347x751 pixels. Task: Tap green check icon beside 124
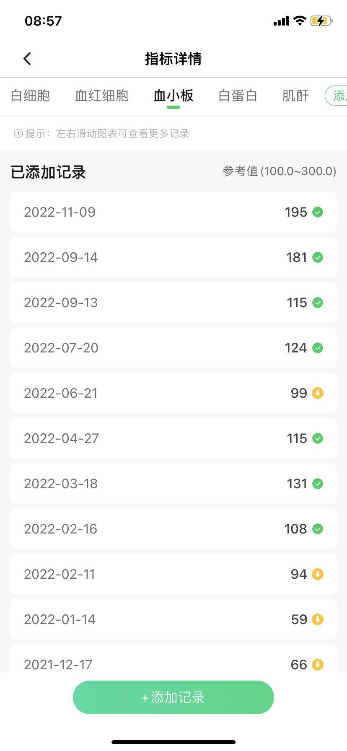(318, 348)
